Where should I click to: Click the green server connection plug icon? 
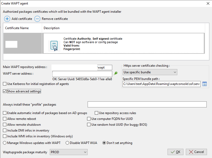click(x=115, y=73)
